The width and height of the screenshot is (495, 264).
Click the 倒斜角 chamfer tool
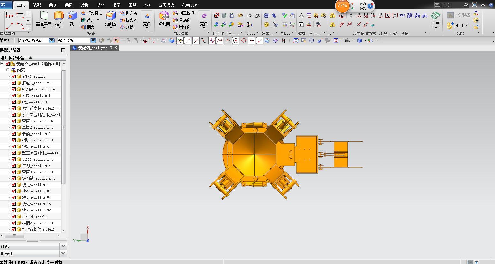(x=129, y=13)
